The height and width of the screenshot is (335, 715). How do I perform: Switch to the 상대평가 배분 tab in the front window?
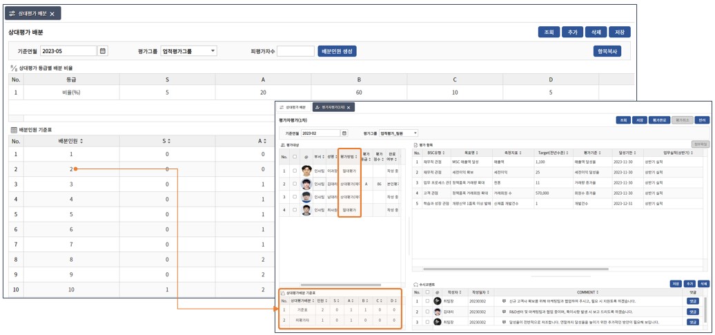(x=295, y=108)
